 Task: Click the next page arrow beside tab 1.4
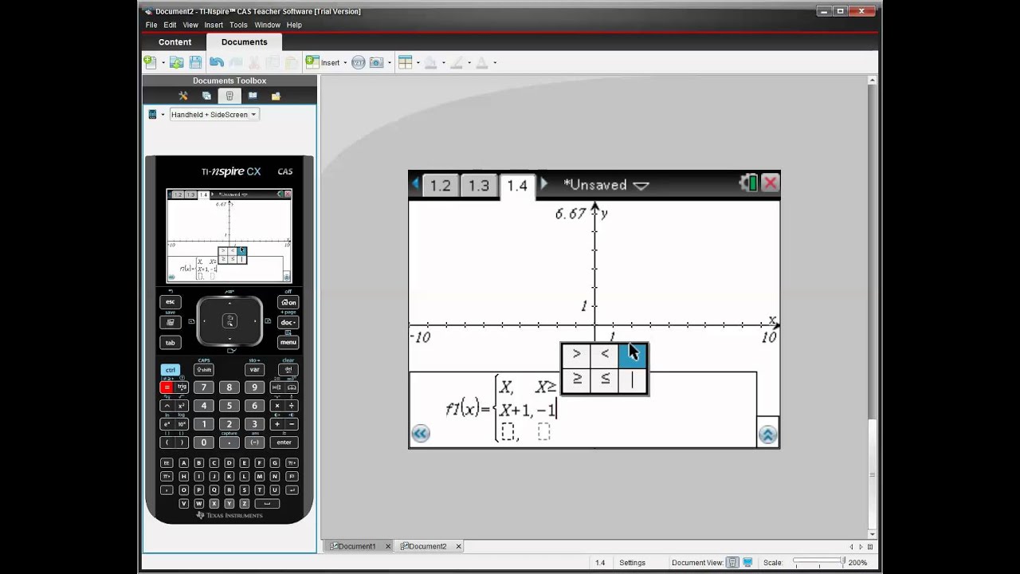[x=543, y=184]
